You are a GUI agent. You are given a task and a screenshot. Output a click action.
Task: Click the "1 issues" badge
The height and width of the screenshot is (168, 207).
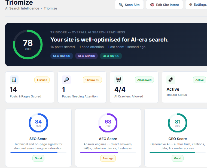pos(42,80)
